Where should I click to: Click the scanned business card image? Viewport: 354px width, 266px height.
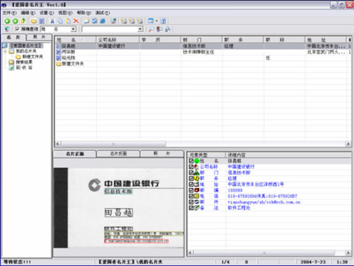click(119, 208)
